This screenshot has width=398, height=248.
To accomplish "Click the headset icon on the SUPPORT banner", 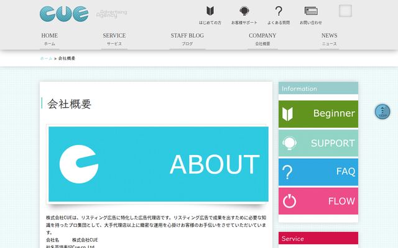I will point(289,143).
